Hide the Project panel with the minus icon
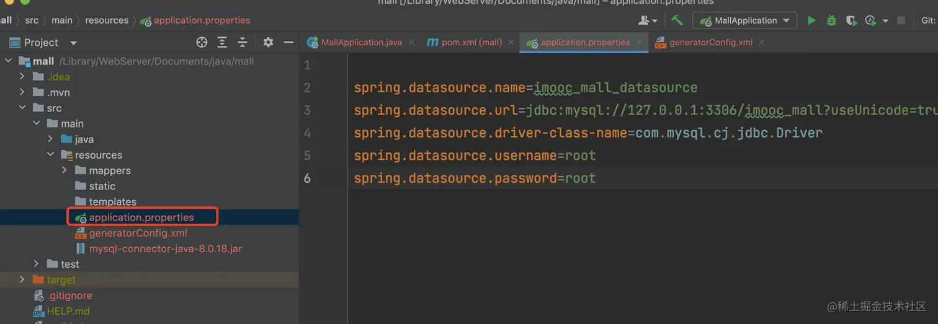 (x=288, y=42)
